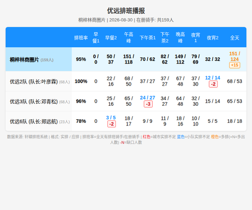The height and width of the screenshot is (210, 252).
Task: Click the 64 / 48 晚高峰 cell for 优远3队
Action: (180, 101)
